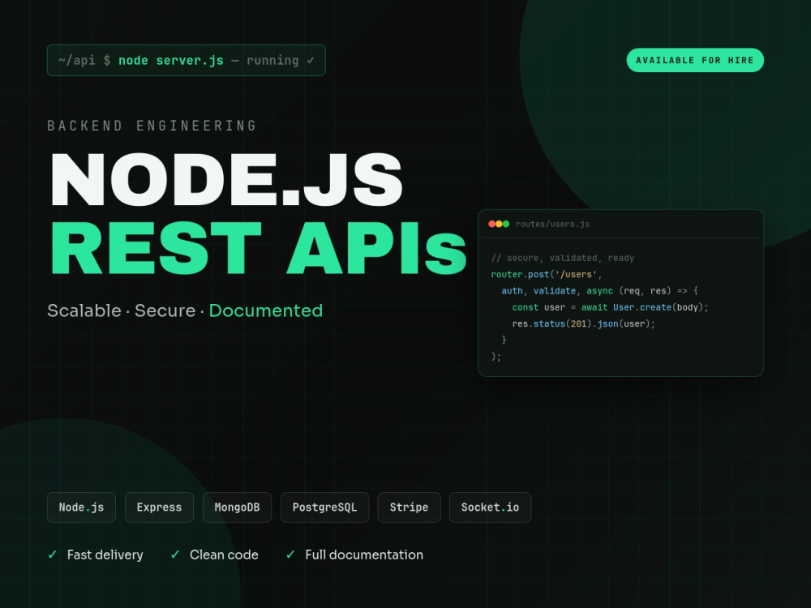The height and width of the screenshot is (608, 811).
Task: Click the checkmark beside Full documentation
Action: click(x=290, y=554)
